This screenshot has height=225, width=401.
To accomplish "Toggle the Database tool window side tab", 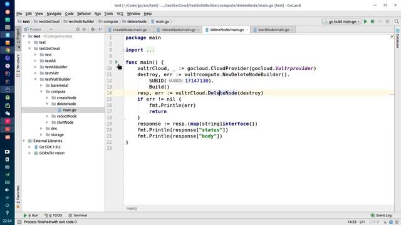I will pyautogui.click(x=398, y=39).
